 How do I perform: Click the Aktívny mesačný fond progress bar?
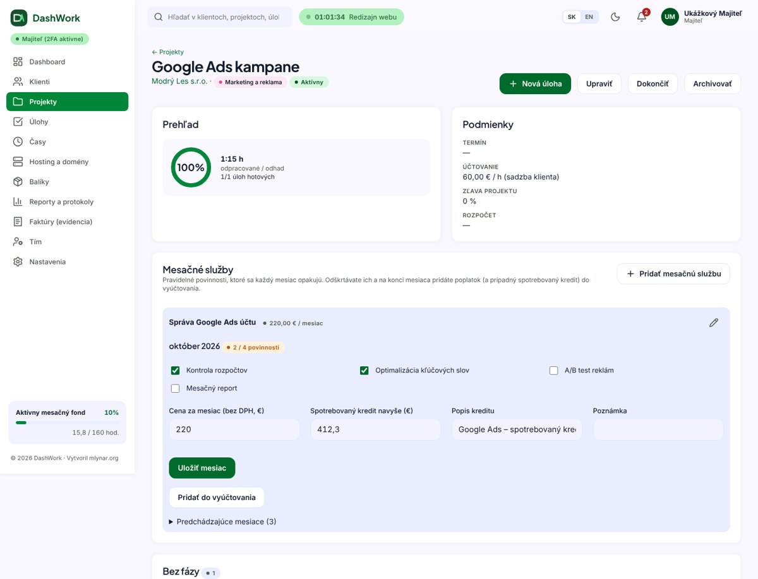67,422
